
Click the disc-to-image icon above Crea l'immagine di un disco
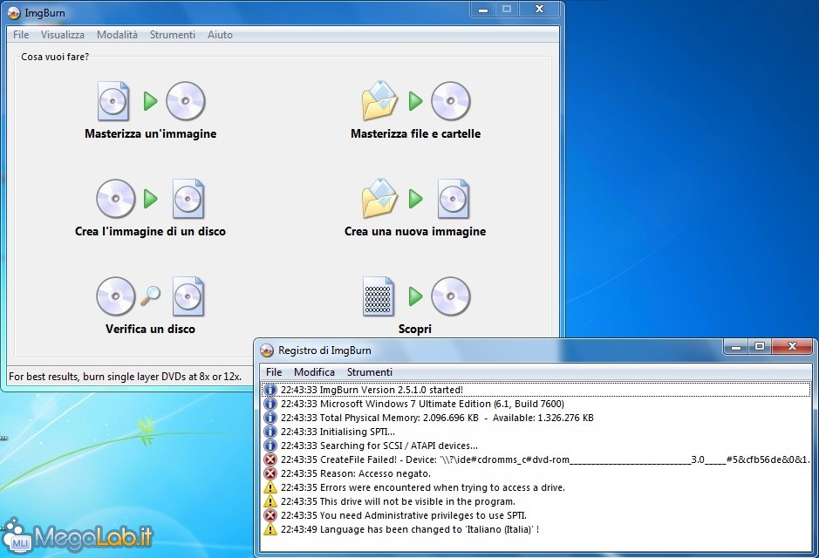tap(151, 199)
